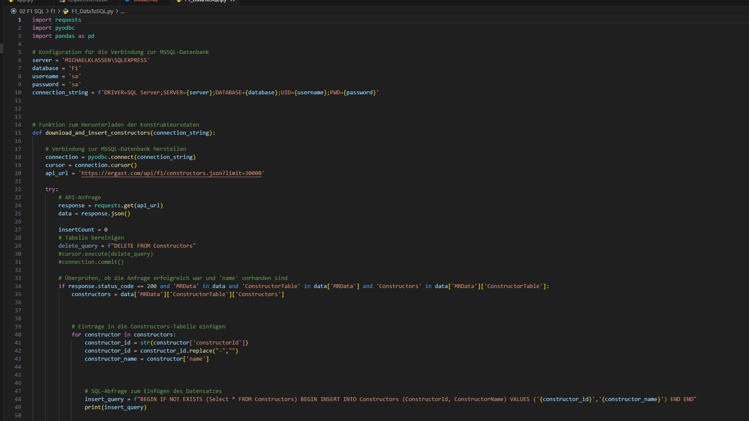
Task: Click the api_url variable on line 20
Action: coord(57,173)
